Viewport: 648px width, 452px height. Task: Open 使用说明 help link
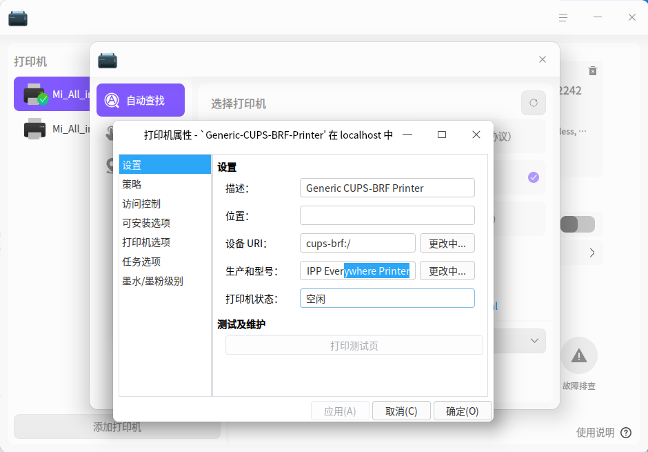[x=595, y=433]
